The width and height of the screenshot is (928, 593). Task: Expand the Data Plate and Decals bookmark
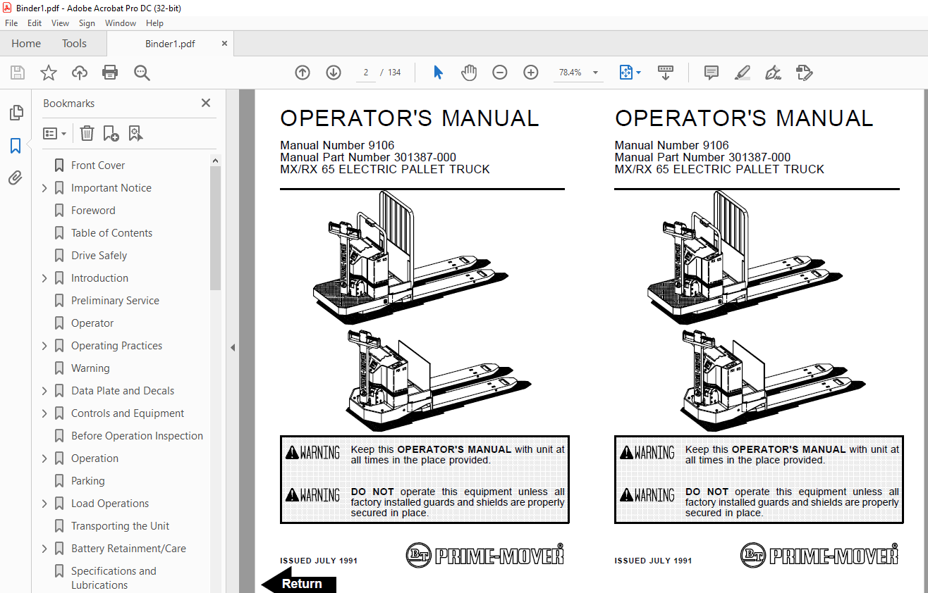[x=44, y=391]
